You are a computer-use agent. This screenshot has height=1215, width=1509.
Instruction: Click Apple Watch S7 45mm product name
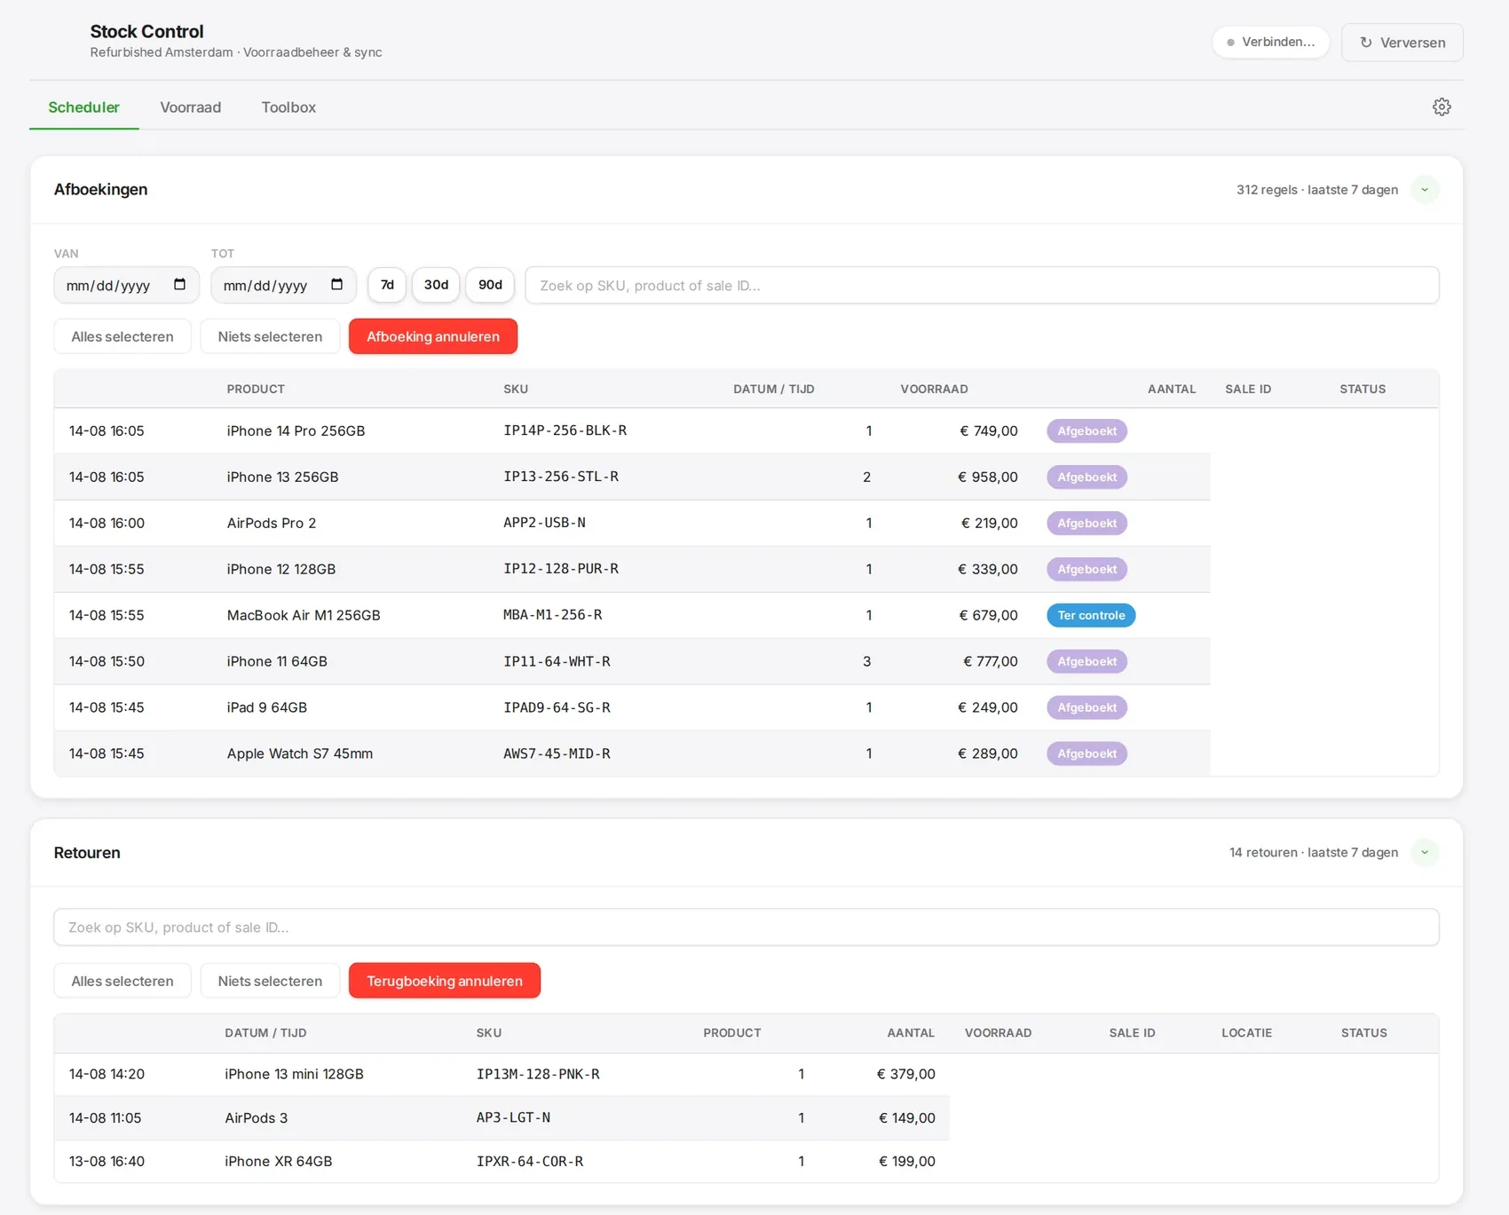(x=300, y=753)
